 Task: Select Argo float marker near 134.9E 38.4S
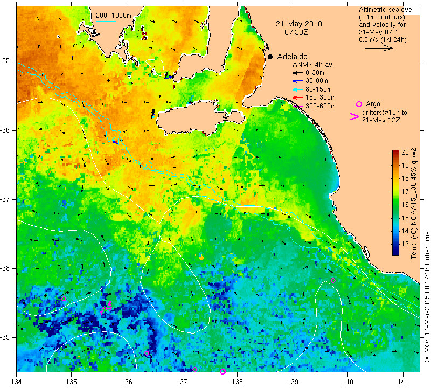click(64, 299)
